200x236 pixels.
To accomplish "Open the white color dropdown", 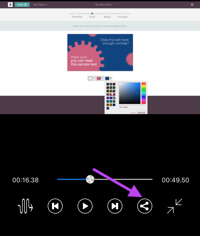I will [x=91, y=78].
